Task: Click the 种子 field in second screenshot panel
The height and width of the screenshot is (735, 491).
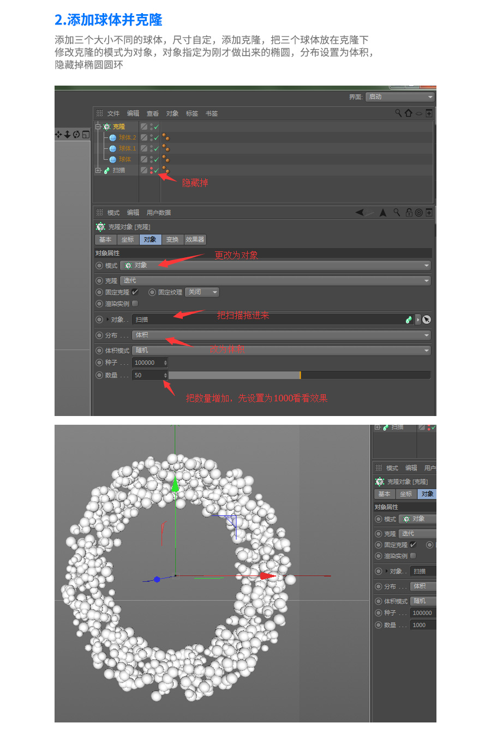Action: [423, 613]
